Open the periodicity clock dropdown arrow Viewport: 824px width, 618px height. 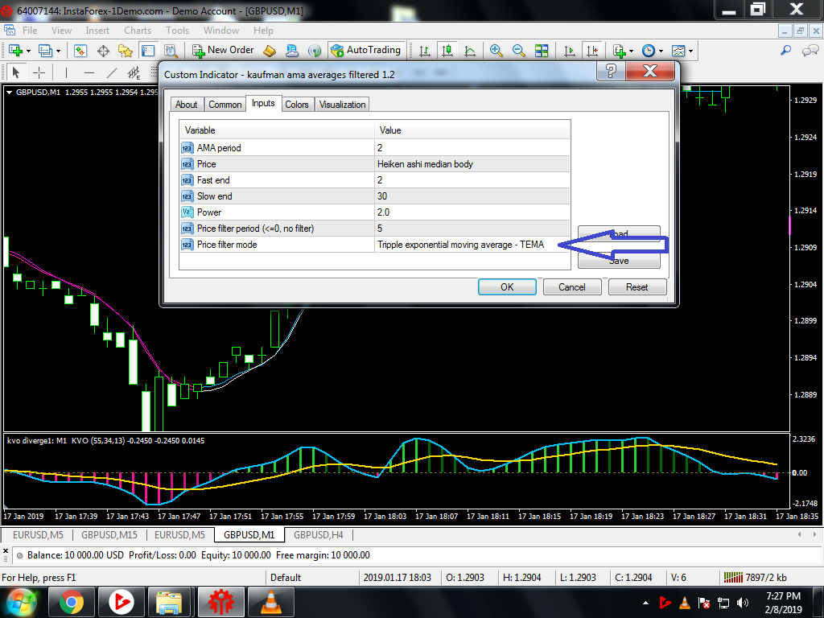tap(661, 51)
